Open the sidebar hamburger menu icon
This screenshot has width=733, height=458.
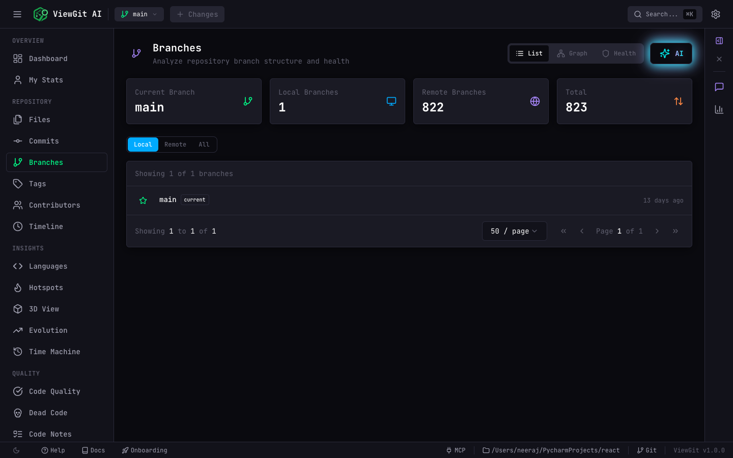click(17, 14)
